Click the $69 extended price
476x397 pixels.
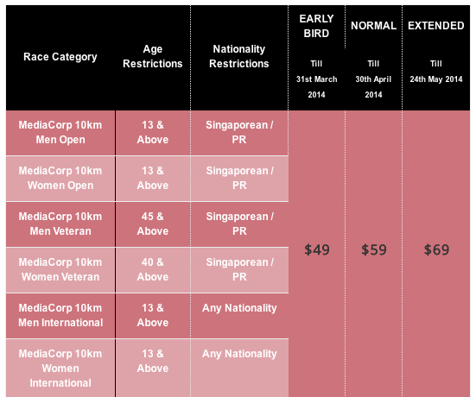coord(436,249)
